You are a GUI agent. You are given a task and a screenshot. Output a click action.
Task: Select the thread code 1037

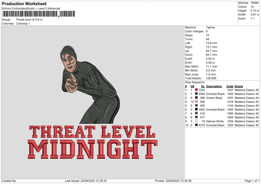[230, 90]
